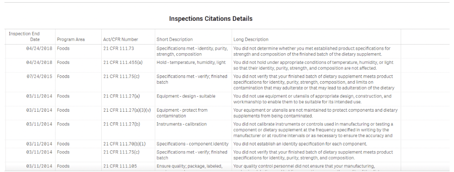Click the Equipment - design - suitable cell
Screen dimensions: 454x172
(x=186, y=96)
